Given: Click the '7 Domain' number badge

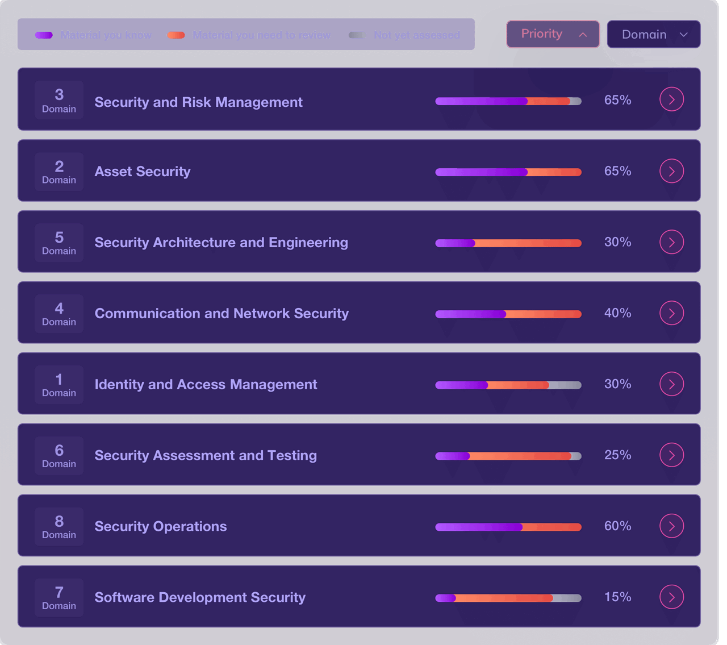Looking at the screenshot, I should pyautogui.click(x=59, y=598).
